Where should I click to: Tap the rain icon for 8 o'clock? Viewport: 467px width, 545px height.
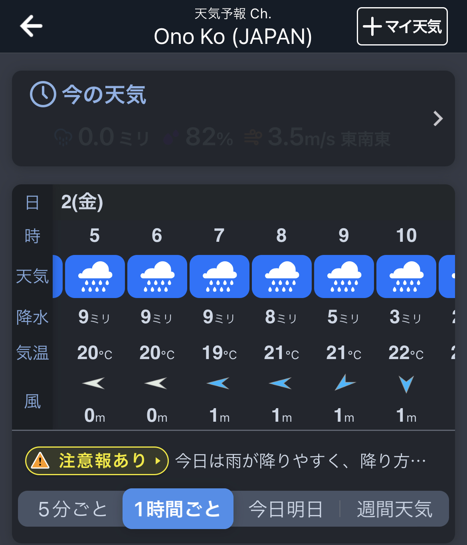pyautogui.click(x=282, y=276)
